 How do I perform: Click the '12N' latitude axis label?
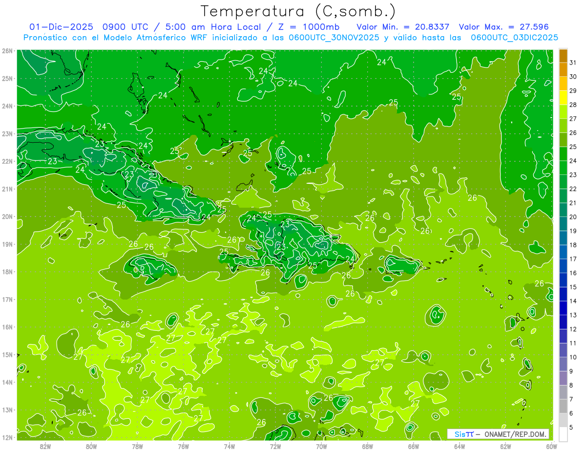[x=7, y=437]
